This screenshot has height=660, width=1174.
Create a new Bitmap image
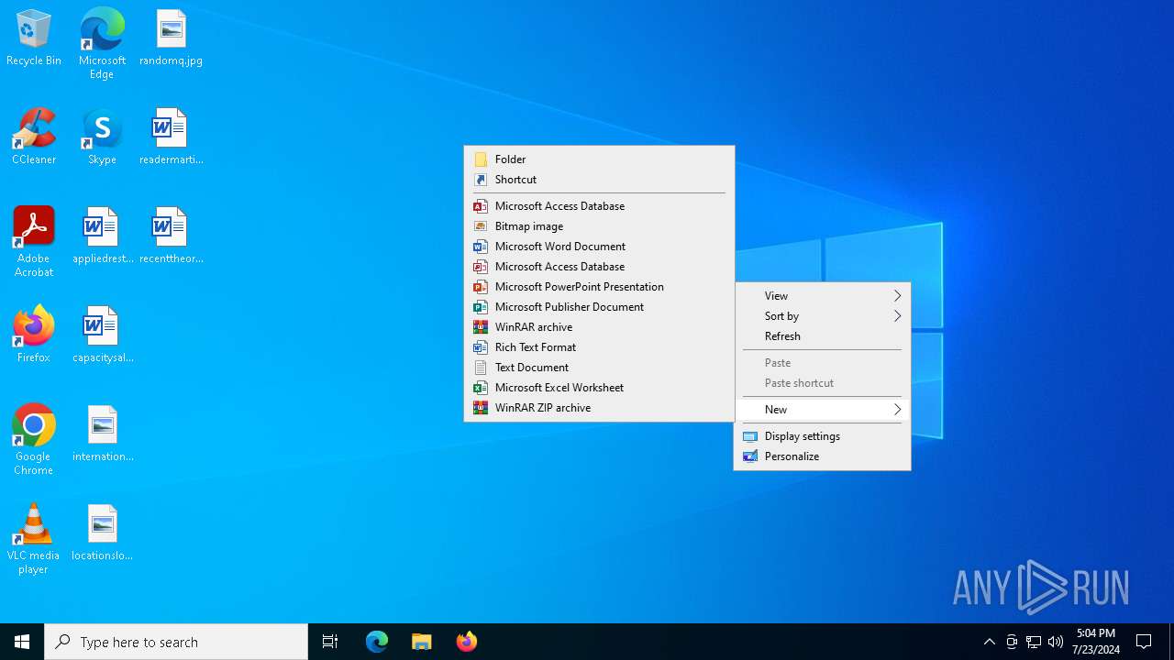tap(599, 226)
